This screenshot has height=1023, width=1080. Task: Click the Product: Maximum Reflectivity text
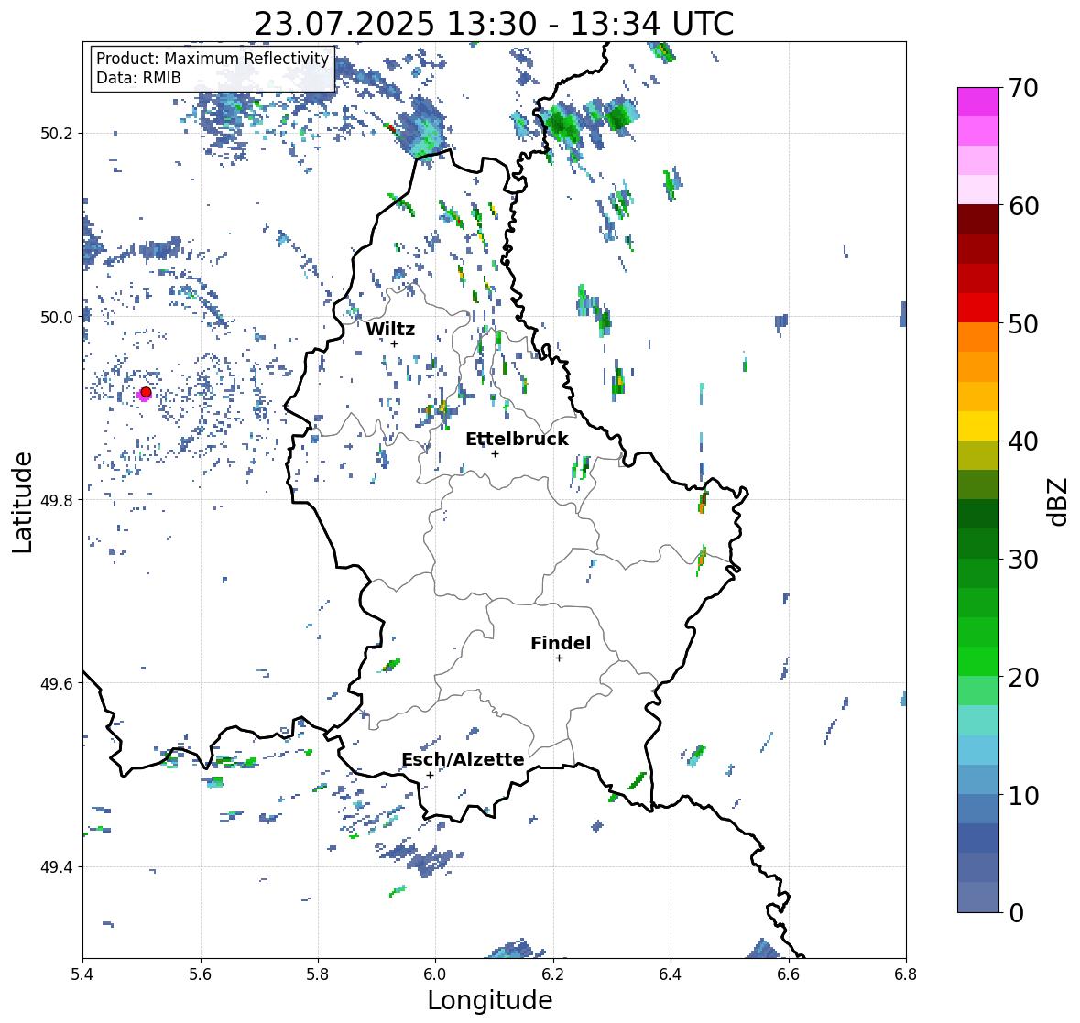[213, 59]
